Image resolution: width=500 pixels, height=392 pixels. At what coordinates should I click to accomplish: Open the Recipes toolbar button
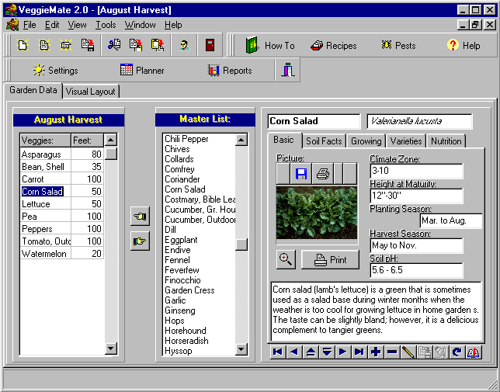pyautogui.click(x=333, y=45)
